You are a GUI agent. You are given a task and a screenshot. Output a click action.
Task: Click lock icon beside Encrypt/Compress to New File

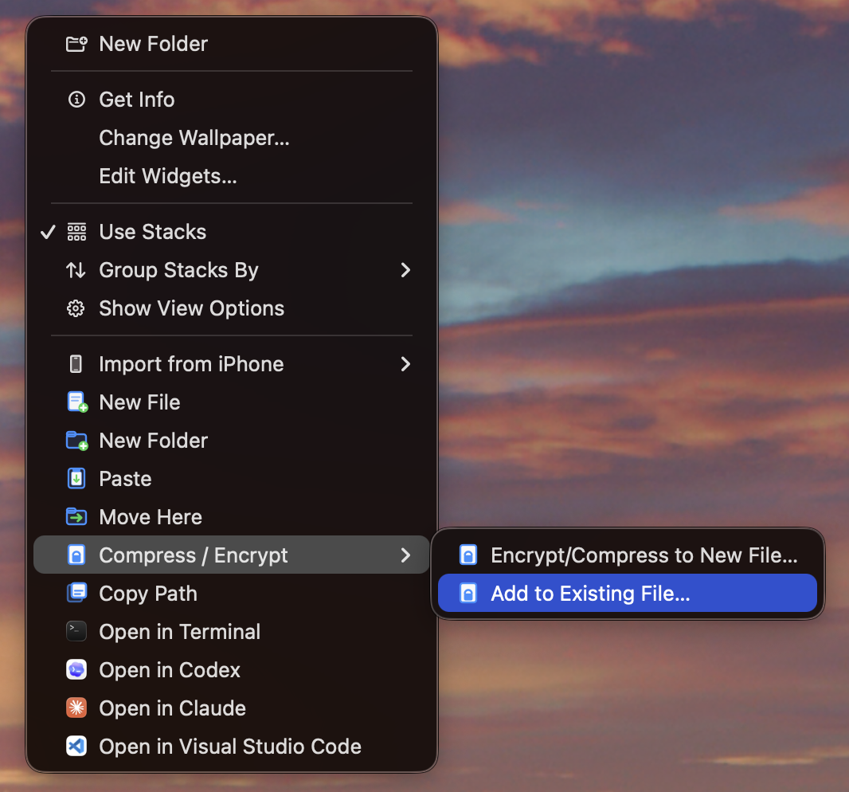(468, 555)
